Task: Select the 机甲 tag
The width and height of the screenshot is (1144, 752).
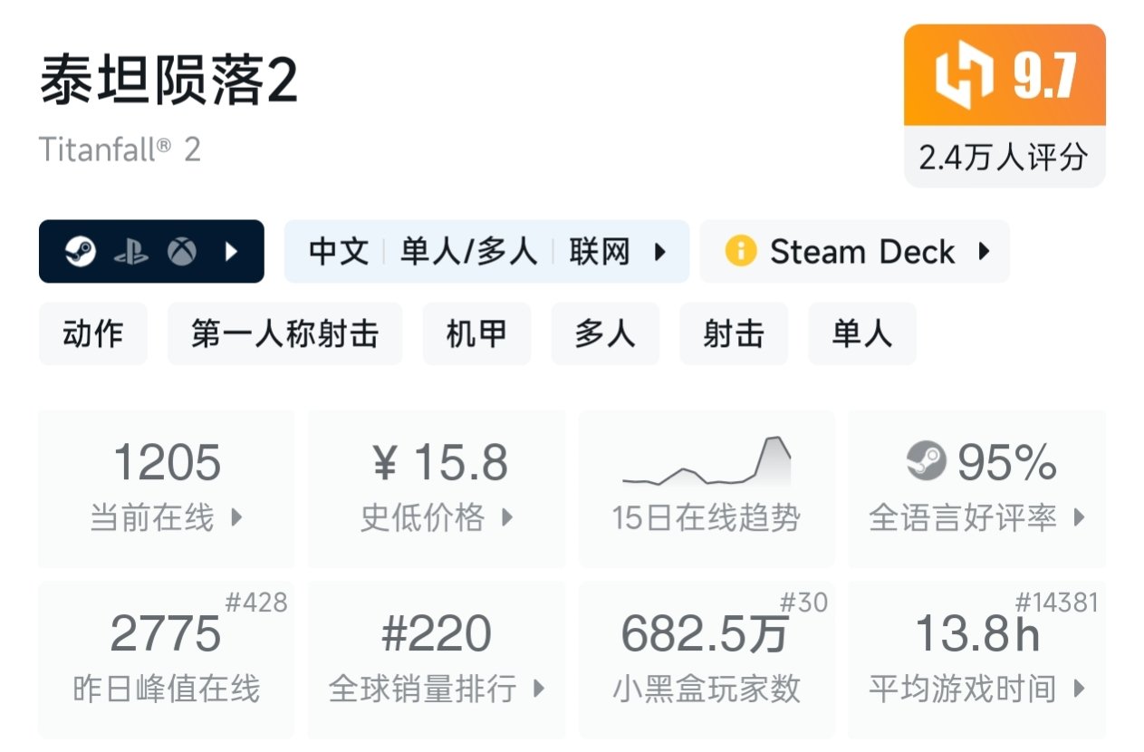Action: (x=476, y=334)
